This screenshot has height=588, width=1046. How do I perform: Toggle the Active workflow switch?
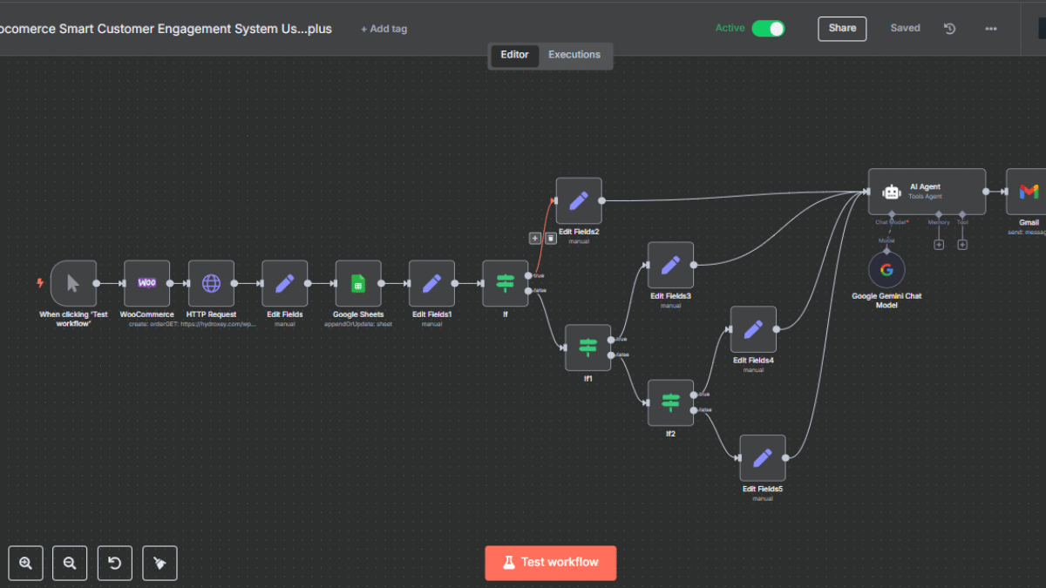pyautogui.click(x=768, y=29)
